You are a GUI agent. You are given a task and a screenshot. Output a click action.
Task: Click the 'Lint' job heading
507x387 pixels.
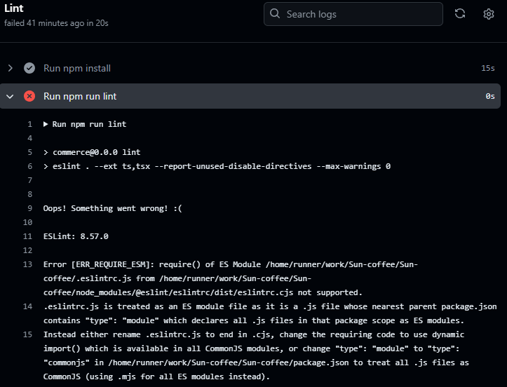13,8
